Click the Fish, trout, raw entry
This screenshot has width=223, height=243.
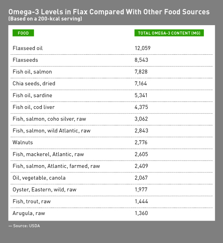point(32,201)
